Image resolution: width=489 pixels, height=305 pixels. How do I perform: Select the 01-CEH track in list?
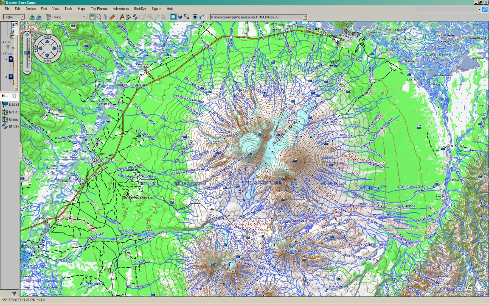pos(10,126)
